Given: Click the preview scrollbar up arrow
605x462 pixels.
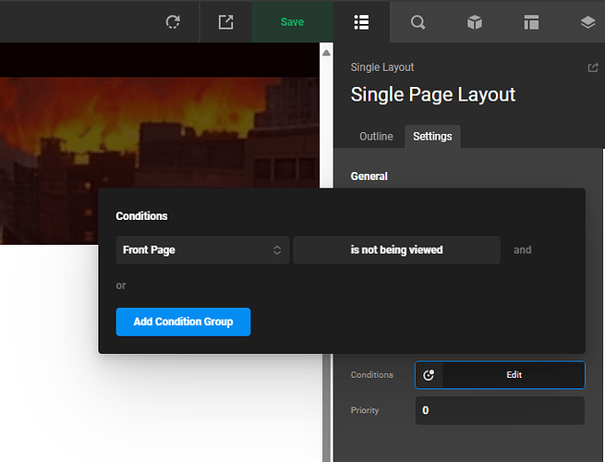Looking at the screenshot, I should click(x=325, y=54).
